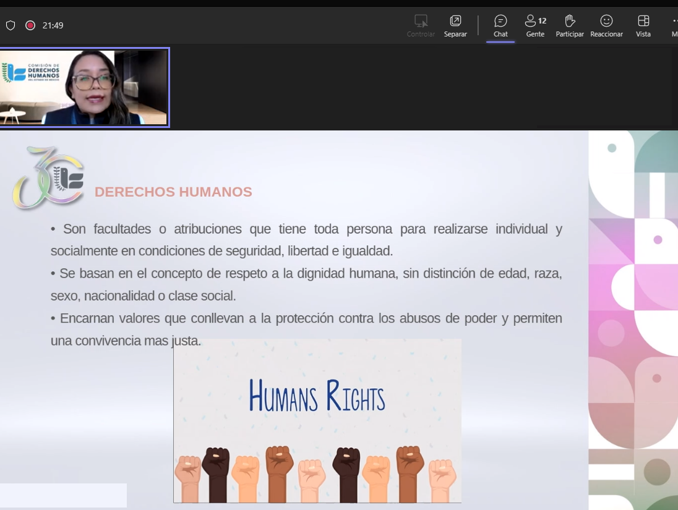Click the 30th anniversary logo on slide
The height and width of the screenshot is (510, 678).
(48, 177)
